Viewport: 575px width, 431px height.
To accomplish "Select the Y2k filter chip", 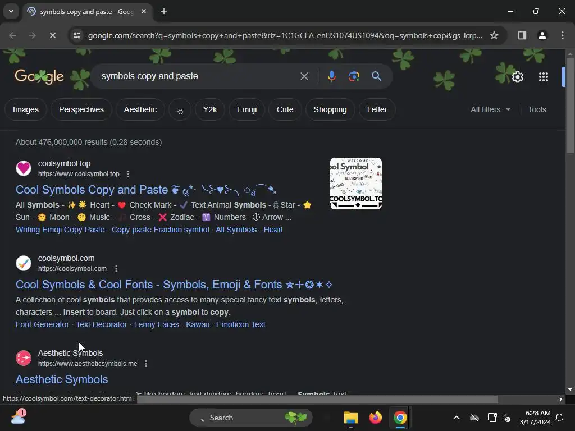I will [210, 109].
